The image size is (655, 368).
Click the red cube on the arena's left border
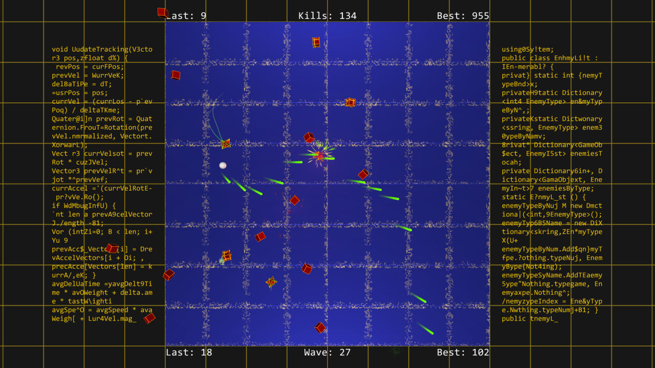[168, 274]
